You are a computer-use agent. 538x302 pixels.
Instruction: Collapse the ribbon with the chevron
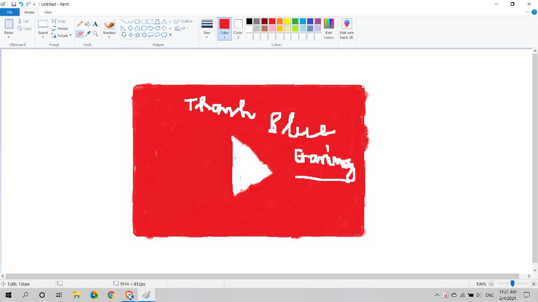(x=527, y=12)
